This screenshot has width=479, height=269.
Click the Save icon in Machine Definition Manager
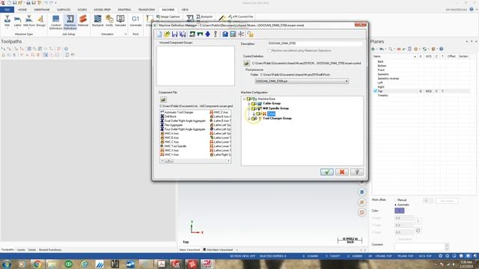point(174,34)
